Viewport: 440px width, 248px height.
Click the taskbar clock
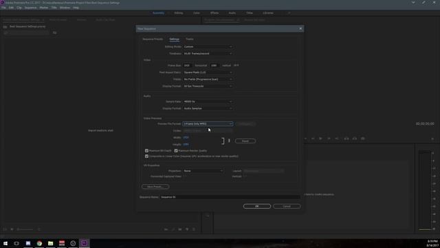tap(432, 243)
